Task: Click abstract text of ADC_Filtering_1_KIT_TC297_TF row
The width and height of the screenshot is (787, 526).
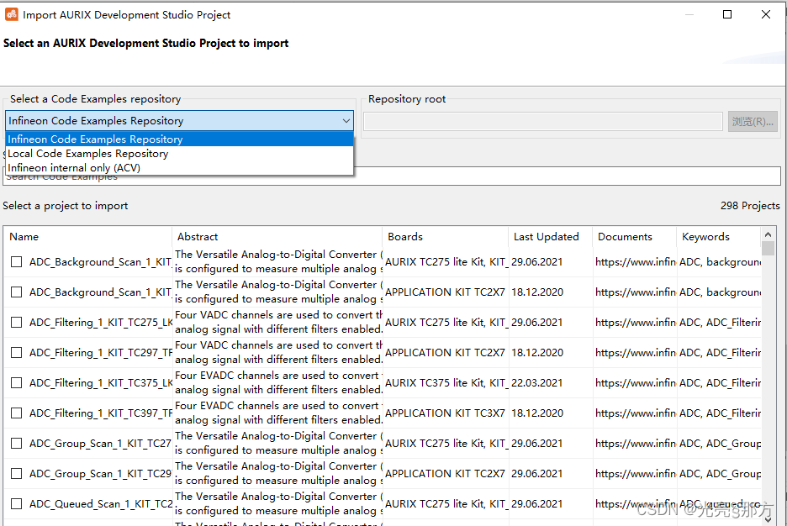Action: pyautogui.click(x=278, y=353)
